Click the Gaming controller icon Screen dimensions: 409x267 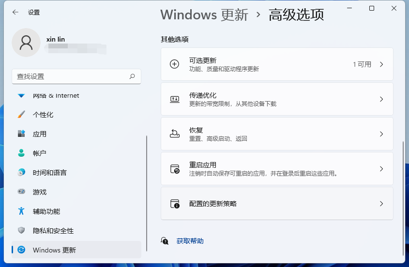(x=21, y=192)
